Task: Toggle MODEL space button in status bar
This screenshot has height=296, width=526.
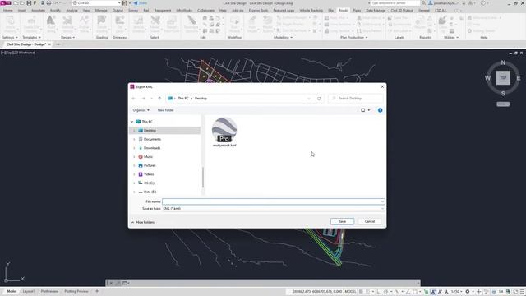Action: click(x=350, y=292)
